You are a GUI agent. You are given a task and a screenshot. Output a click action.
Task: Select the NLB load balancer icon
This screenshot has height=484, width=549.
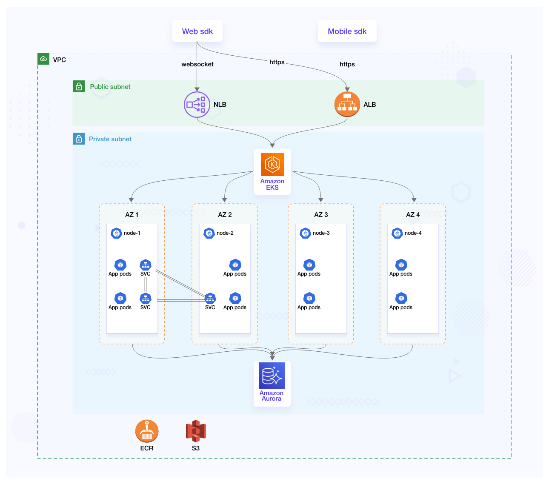coord(197,105)
